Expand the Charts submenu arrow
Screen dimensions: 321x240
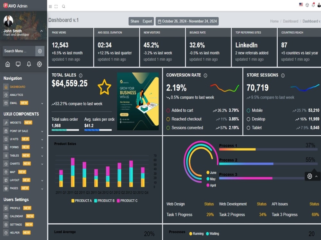42,164
